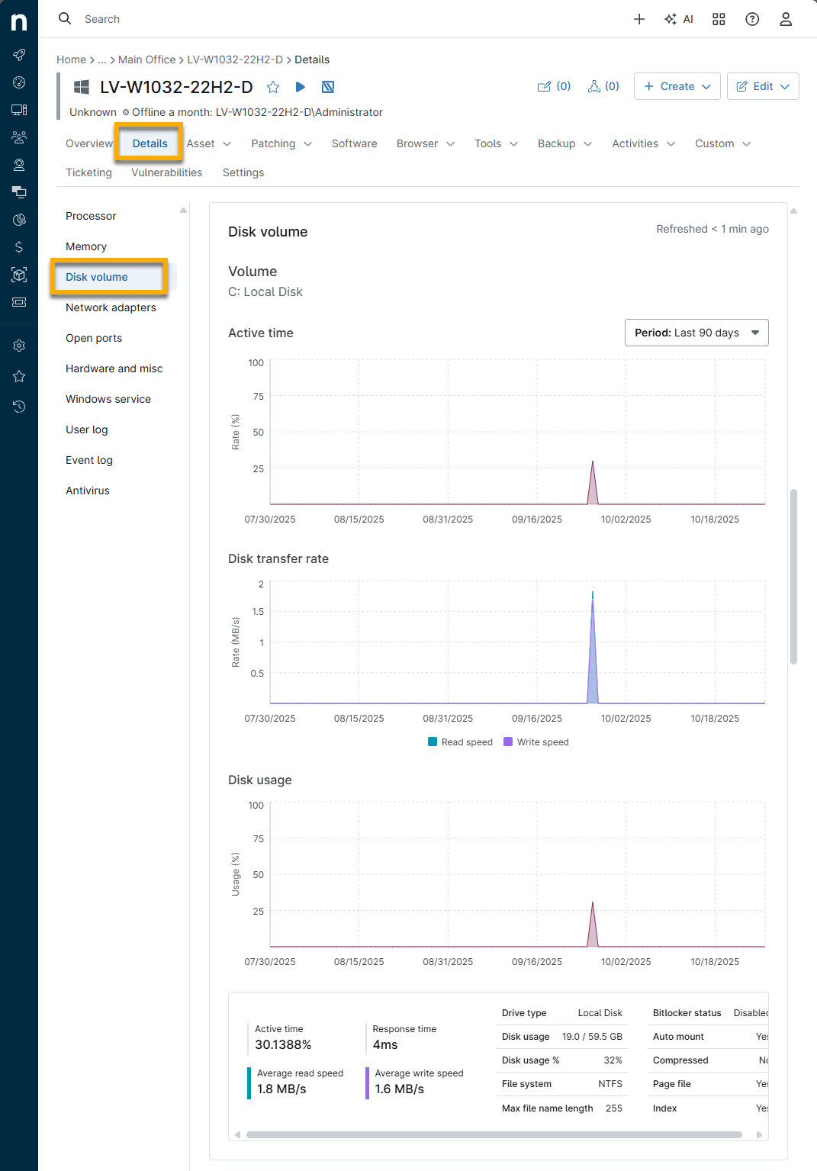Screen dimensions: 817x1171
Task: Click the Main Office breadcrumb link
Action: tap(146, 60)
